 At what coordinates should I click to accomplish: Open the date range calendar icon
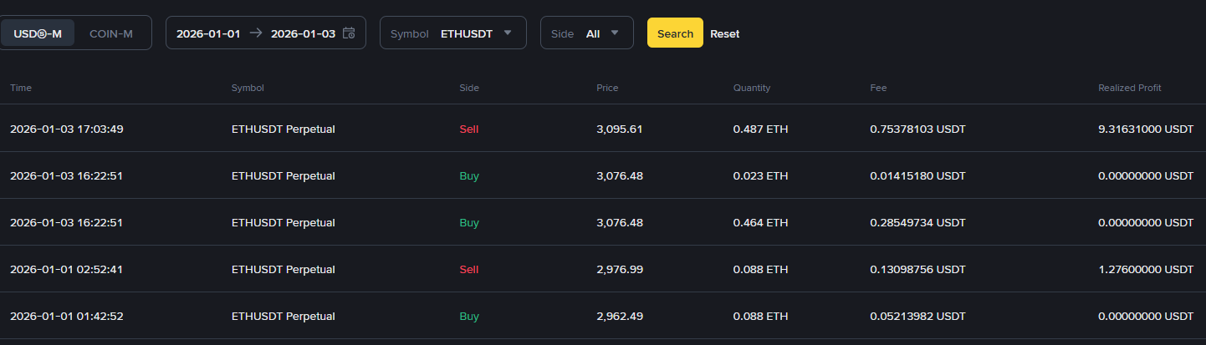point(349,33)
